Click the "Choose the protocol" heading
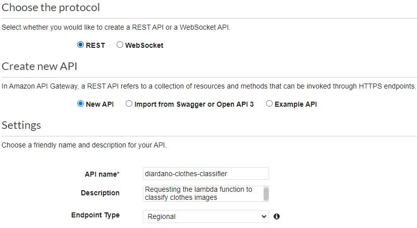The height and width of the screenshot is (228, 417). click(51, 8)
